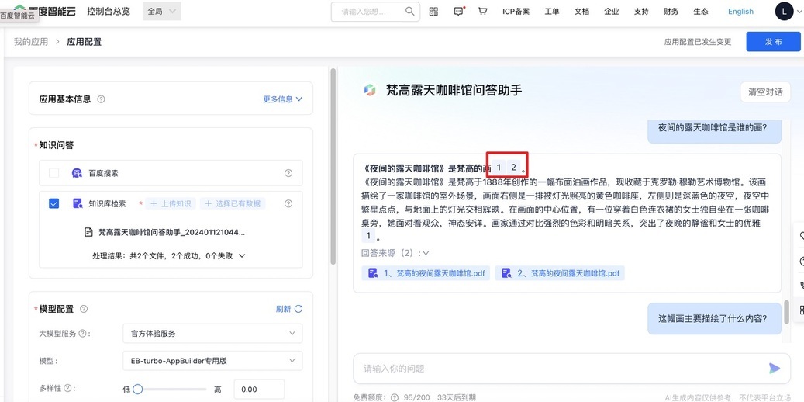Expand the 全局 region dropdown
Screen dimensions: 804x402
[x=162, y=12]
